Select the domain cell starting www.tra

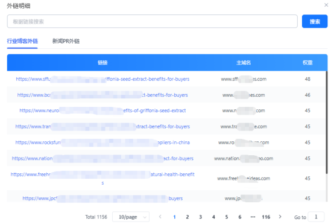244,127
